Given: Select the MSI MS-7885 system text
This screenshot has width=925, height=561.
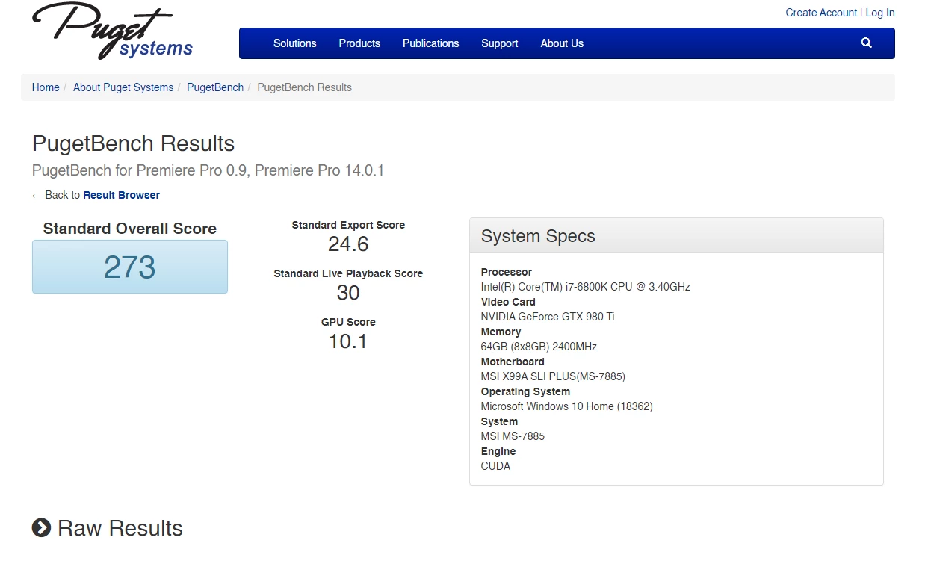Looking at the screenshot, I should (513, 436).
